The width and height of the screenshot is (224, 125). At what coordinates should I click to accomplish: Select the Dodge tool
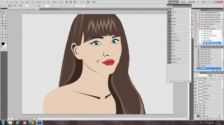5,29
